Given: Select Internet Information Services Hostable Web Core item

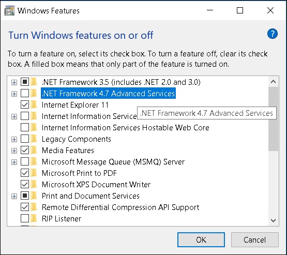Looking at the screenshot, I should [x=125, y=128].
